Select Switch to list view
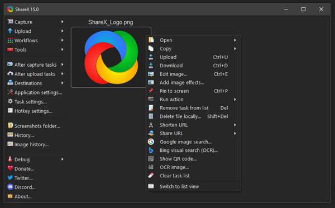The image size is (335, 208). coord(193,186)
